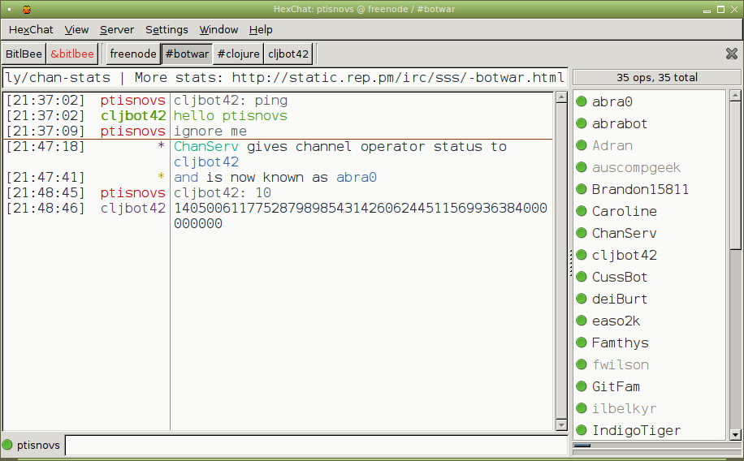Click the user list scrollbar up arrow
744x461 pixels.
pos(735,95)
